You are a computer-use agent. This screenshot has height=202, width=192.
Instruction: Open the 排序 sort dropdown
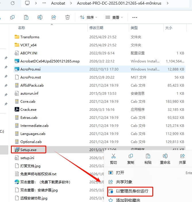click(x=89, y=17)
